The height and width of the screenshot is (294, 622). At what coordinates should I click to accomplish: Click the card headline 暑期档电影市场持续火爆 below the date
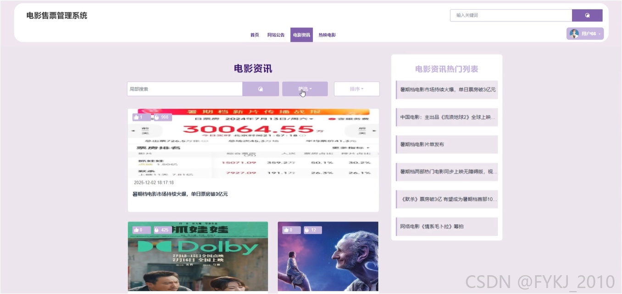coord(180,194)
